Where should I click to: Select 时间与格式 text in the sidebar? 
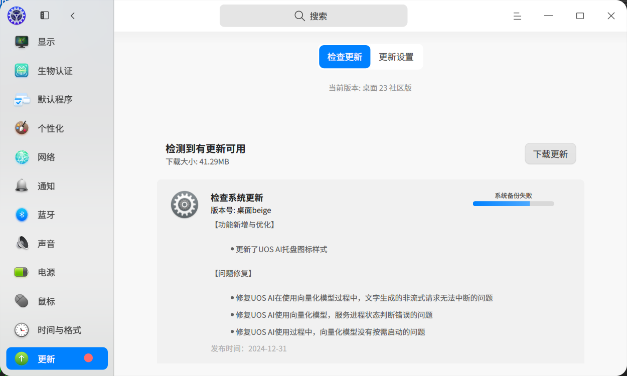(x=59, y=330)
